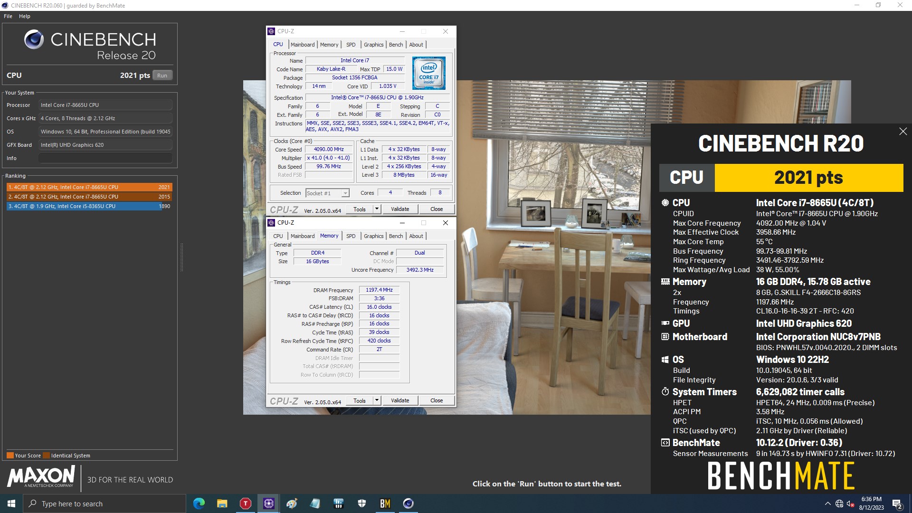Click Validate in the lower CPU-Z window
This screenshot has height=513, width=912.
[400, 400]
